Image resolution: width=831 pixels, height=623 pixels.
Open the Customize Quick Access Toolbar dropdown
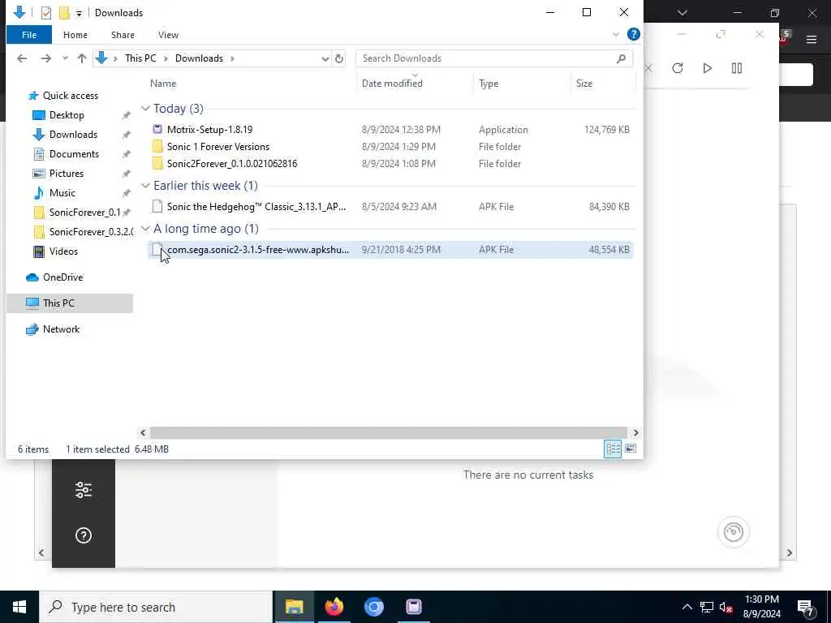coord(79,13)
